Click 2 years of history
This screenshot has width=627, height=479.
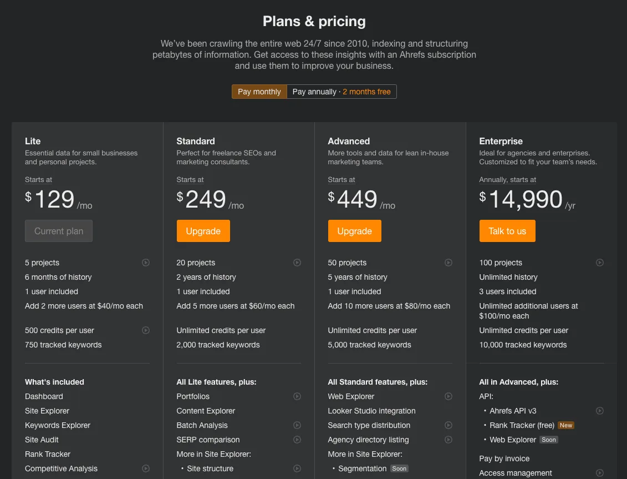pos(206,277)
